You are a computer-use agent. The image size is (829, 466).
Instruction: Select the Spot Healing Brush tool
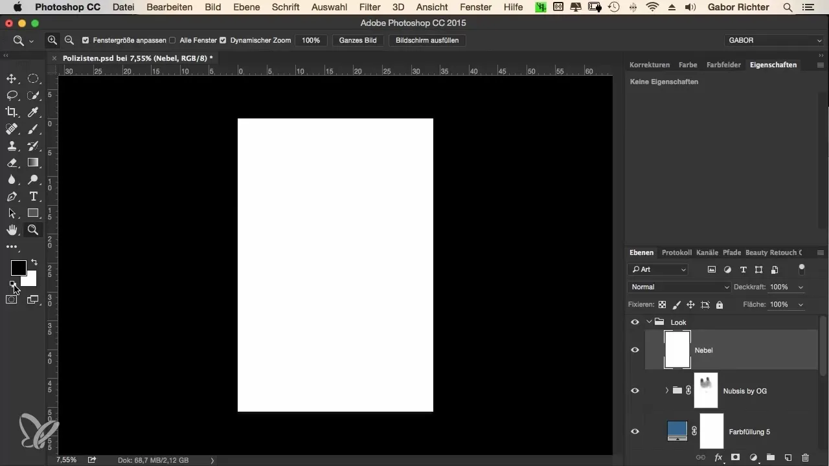pyautogui.click(x=12, y=129)
